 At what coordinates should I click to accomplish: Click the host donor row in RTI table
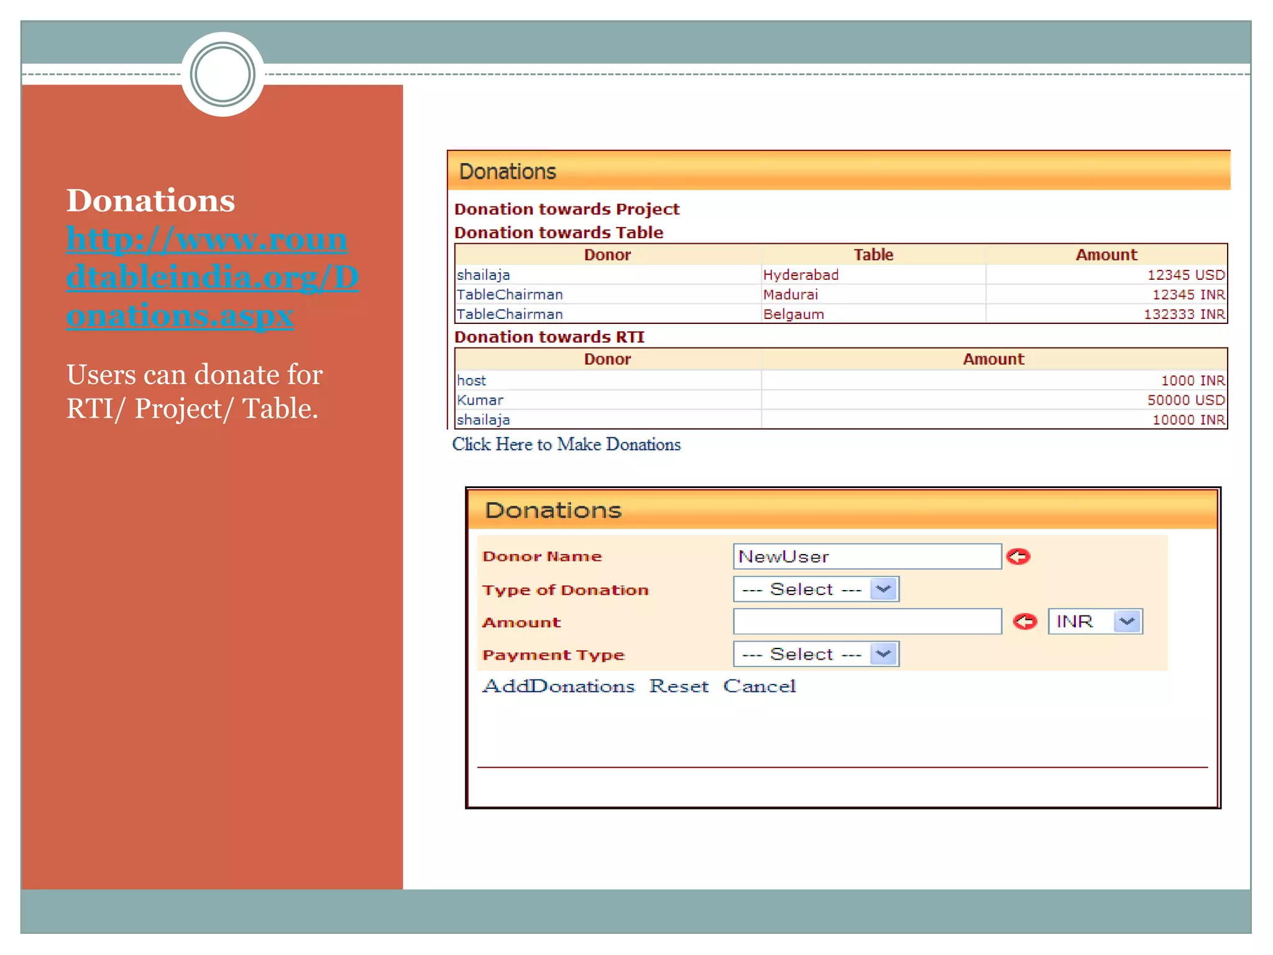[x=608, y=381]
